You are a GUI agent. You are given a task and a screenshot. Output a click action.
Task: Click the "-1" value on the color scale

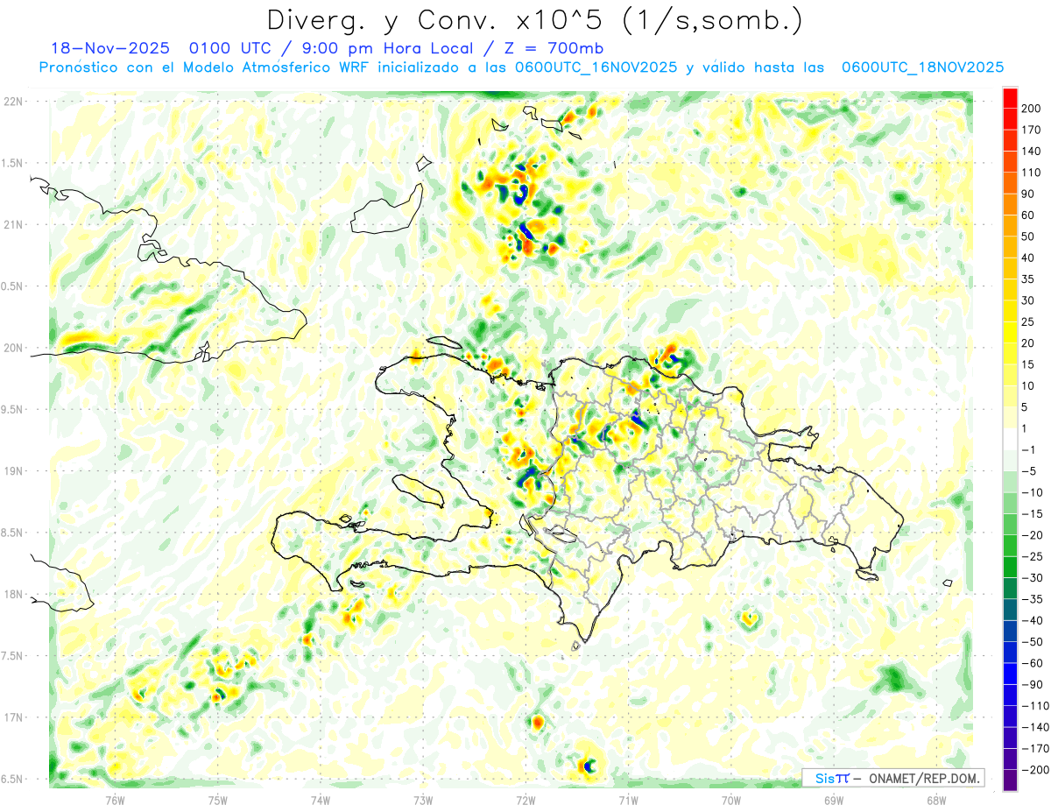(x=1030, y=449)
